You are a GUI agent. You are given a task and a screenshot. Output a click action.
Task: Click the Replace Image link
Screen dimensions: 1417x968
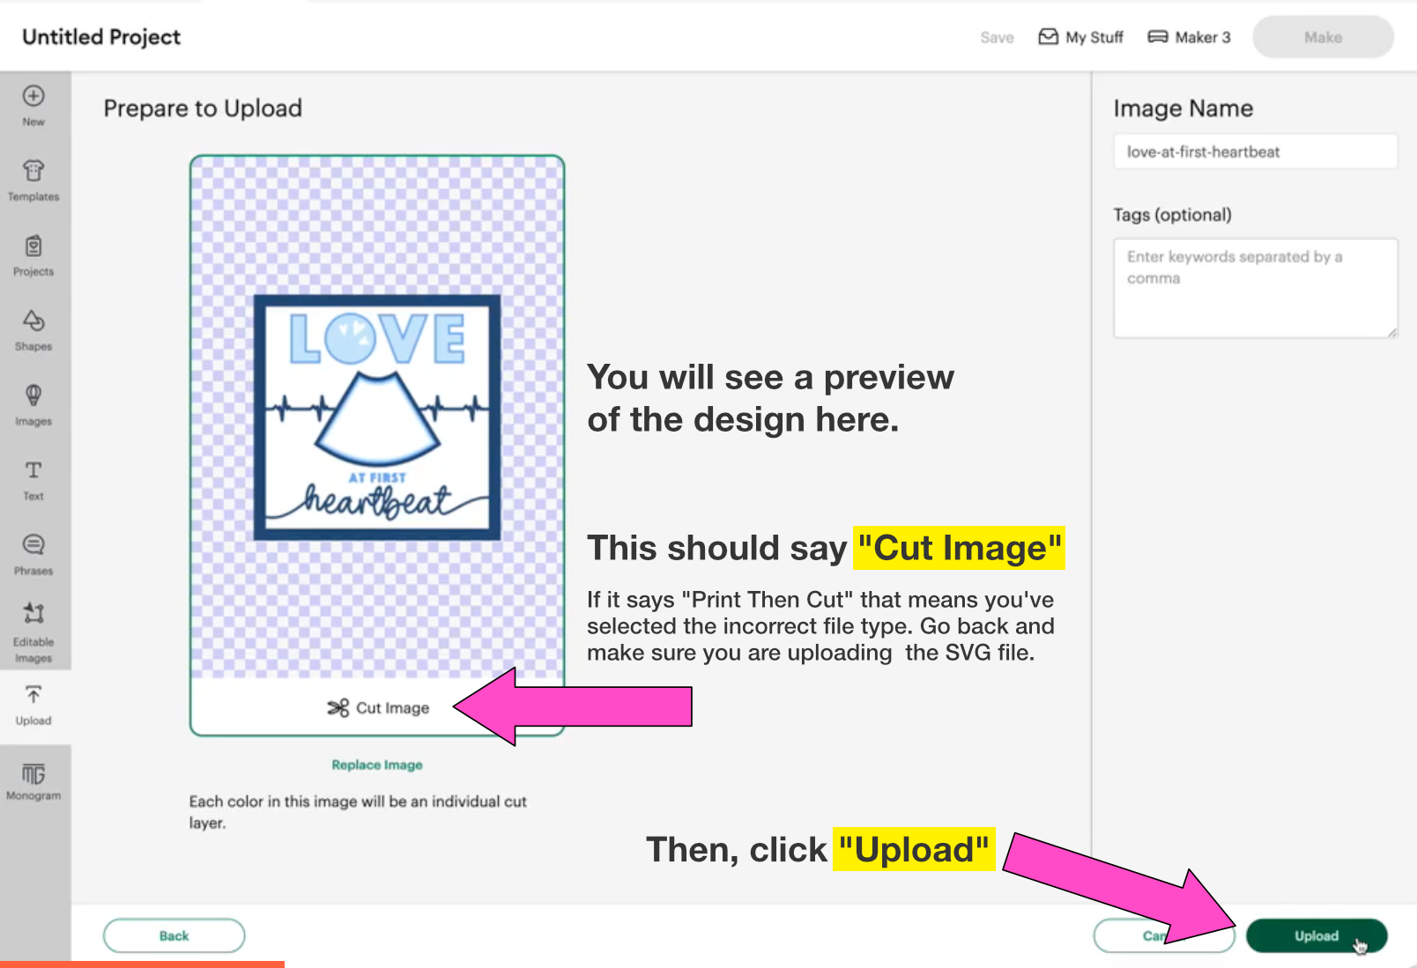377,765
